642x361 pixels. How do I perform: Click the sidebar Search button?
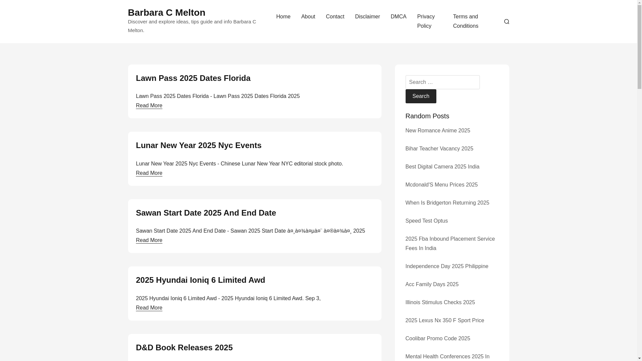(x=421, y=96)
